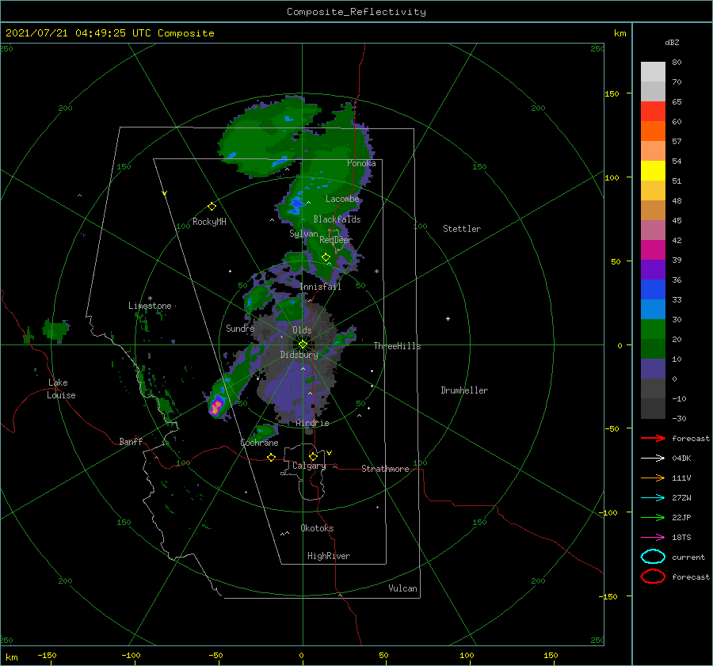This screenshot has height=666, width=713.
Task: Select the magenta 18TS arrow legend icon
Action: (x=653, y=538)
